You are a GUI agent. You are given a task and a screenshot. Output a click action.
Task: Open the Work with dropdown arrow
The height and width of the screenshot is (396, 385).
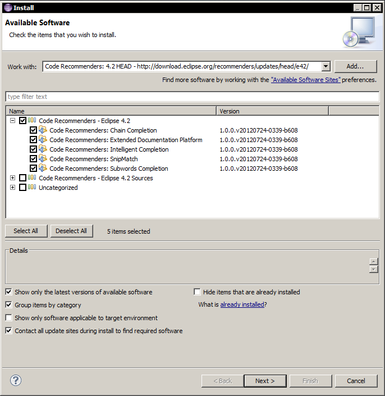(x=326, y=66)
